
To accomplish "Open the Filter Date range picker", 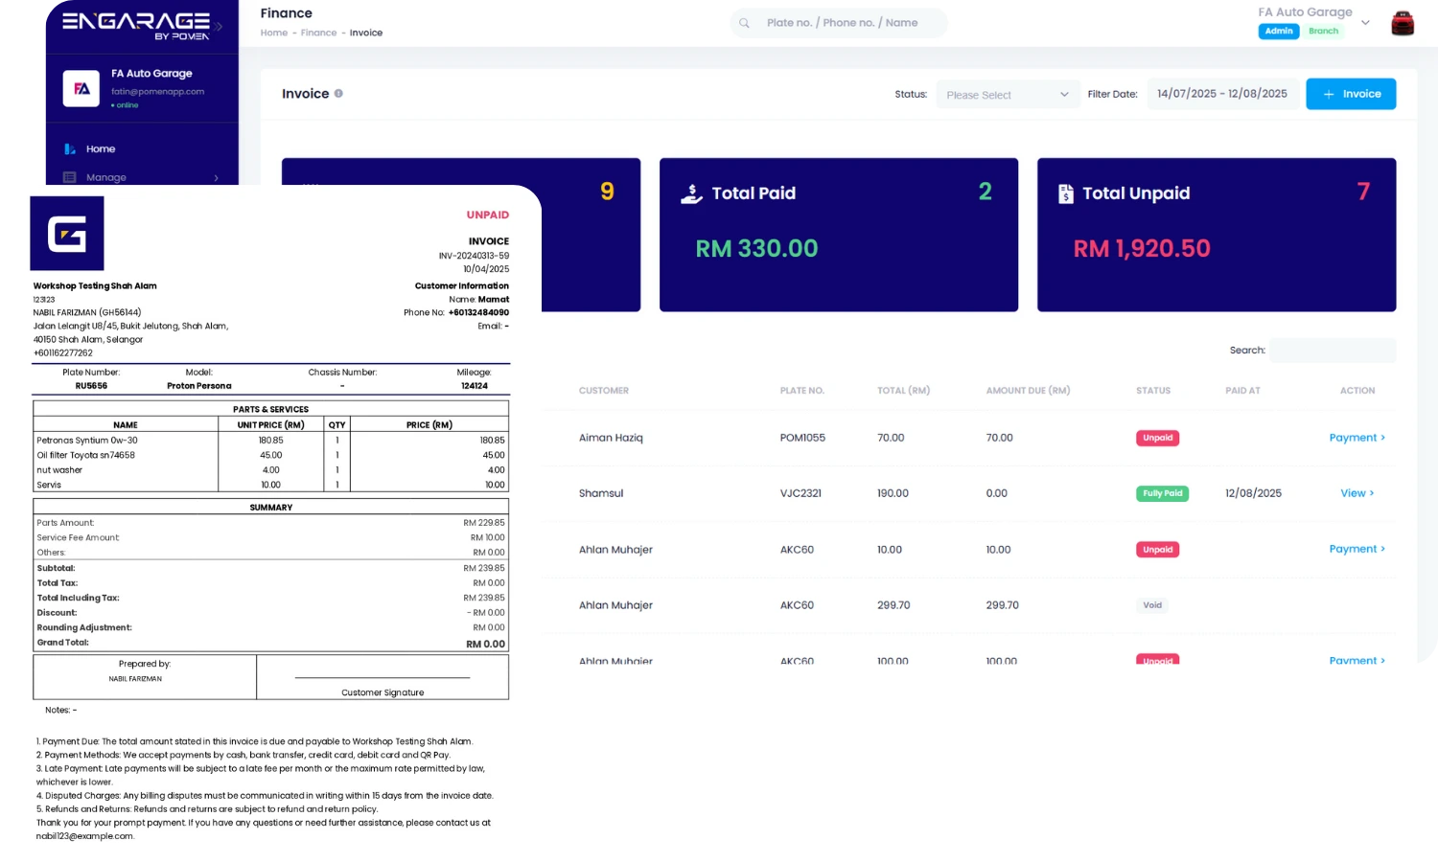I will (x=1221, y=94).
